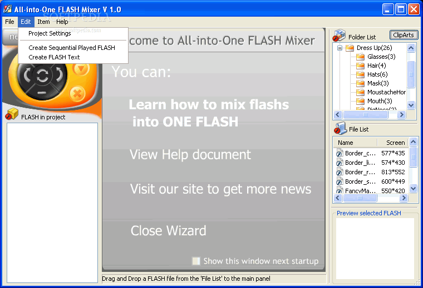Open the Item menu
The image size is (423, 288).
point(43,22)
